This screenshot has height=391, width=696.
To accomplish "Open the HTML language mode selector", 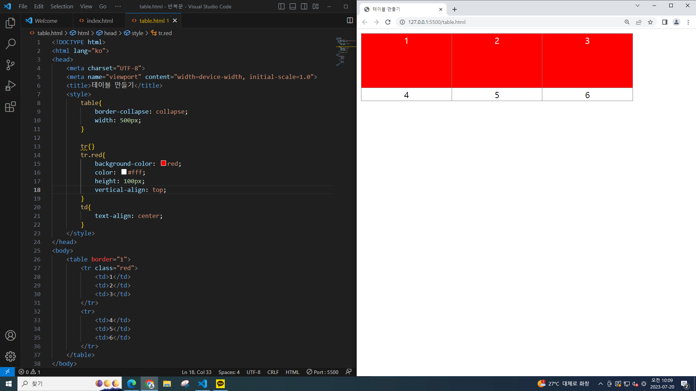I will click(292, 372).
